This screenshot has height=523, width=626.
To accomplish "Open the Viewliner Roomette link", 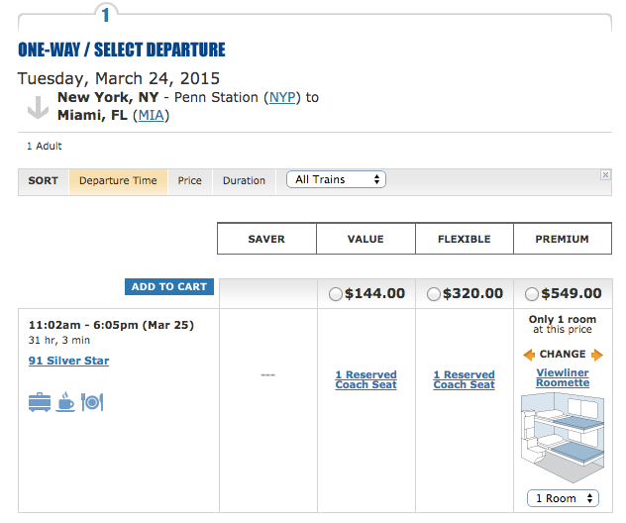I will (563, 377).
